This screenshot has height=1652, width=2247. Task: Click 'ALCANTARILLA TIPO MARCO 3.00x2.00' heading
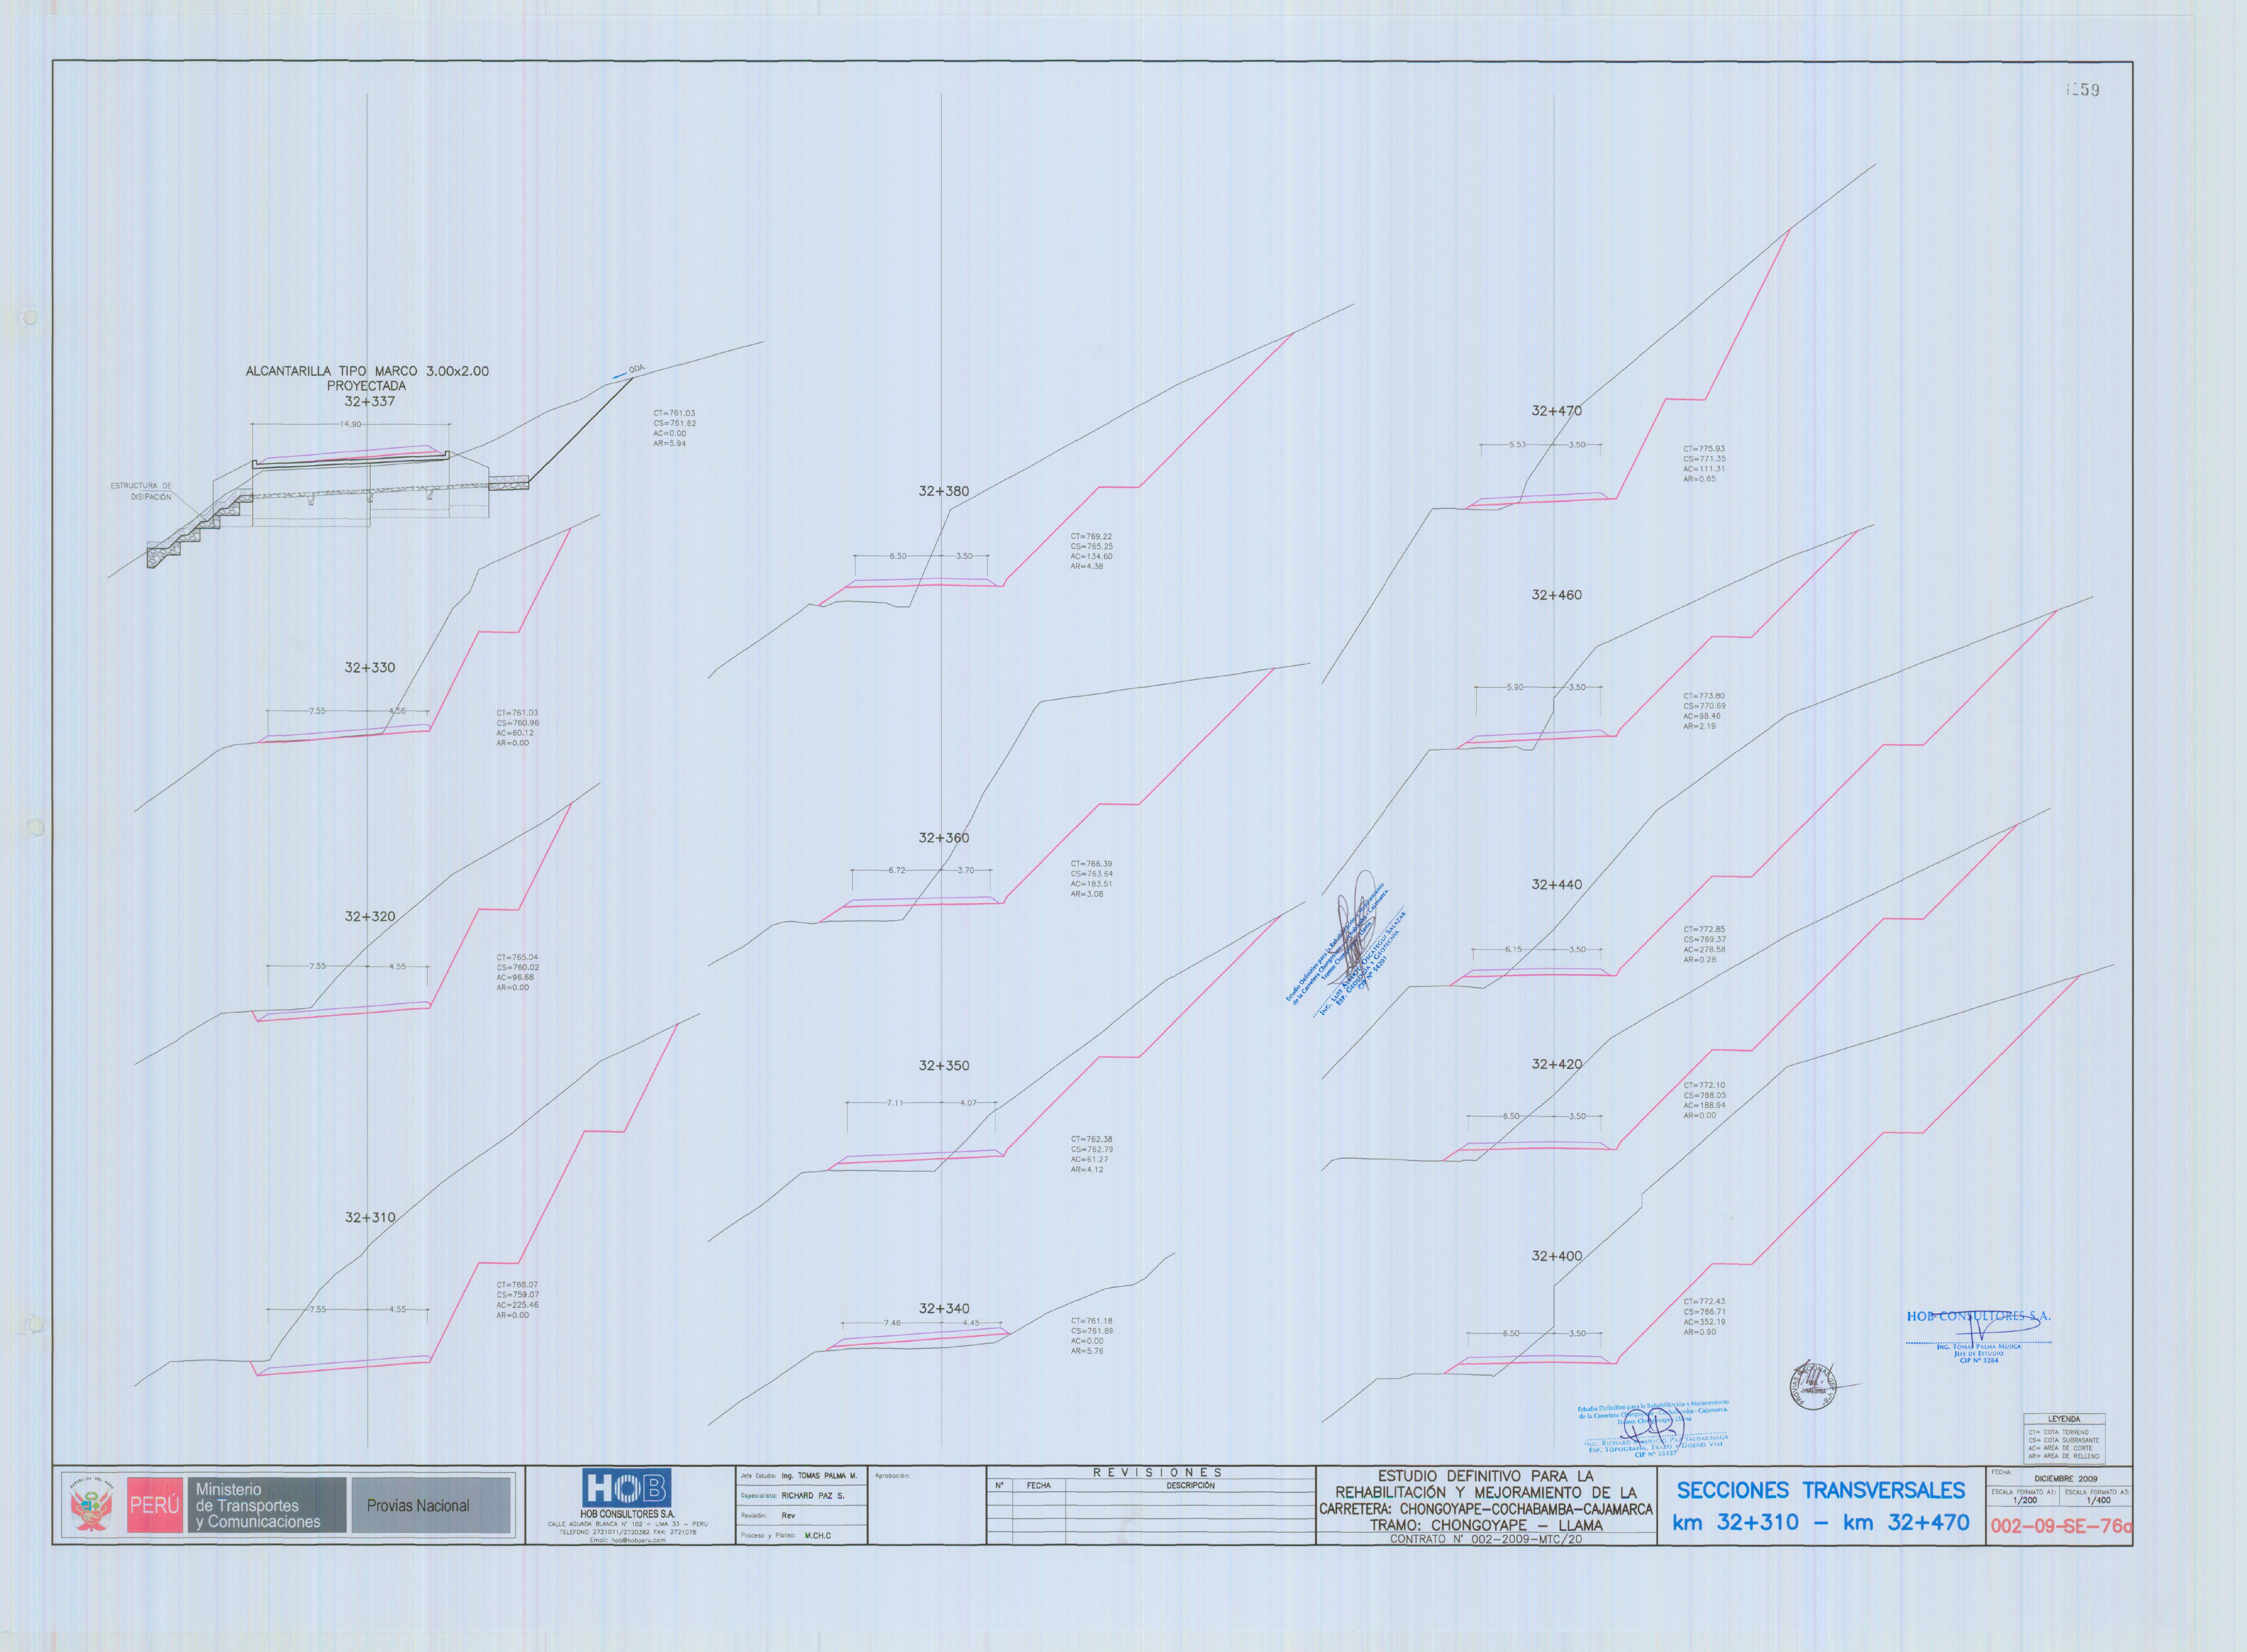tap(367, 371)
